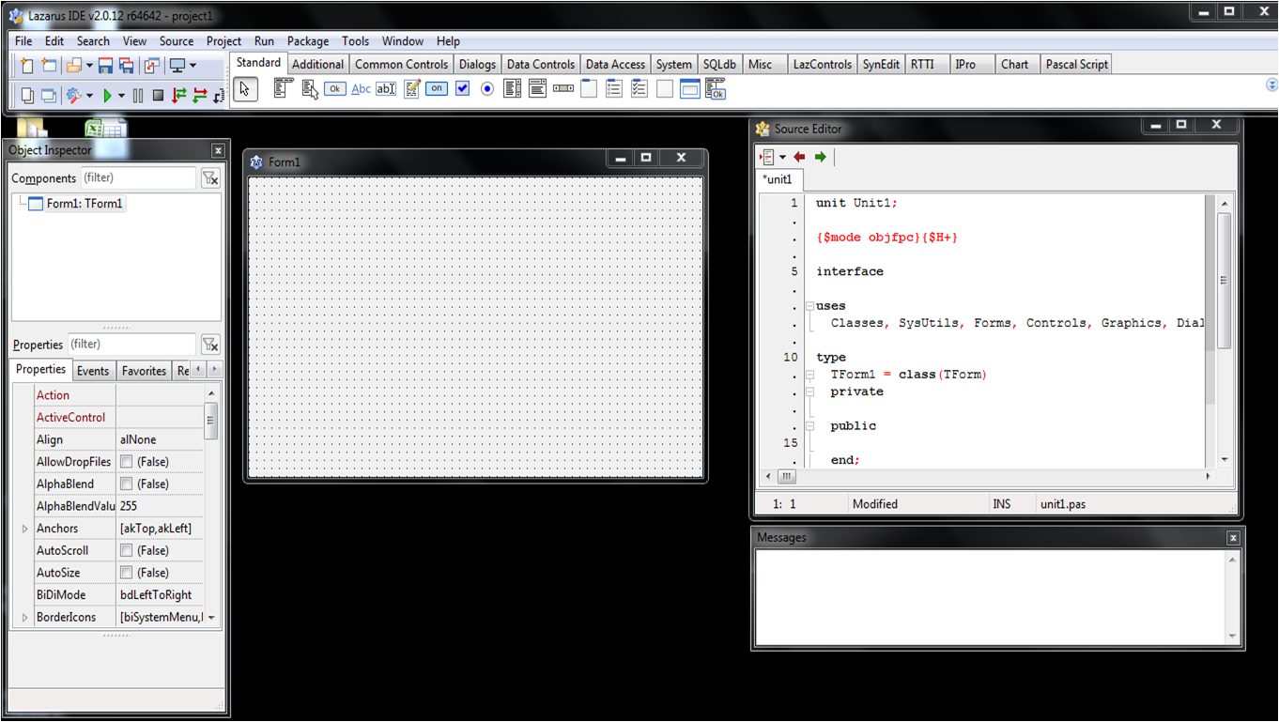This screenshot has height=722, width=1279.
Task: Open the BorderIcons value dropdown arrow
Action: coord(211,618)
